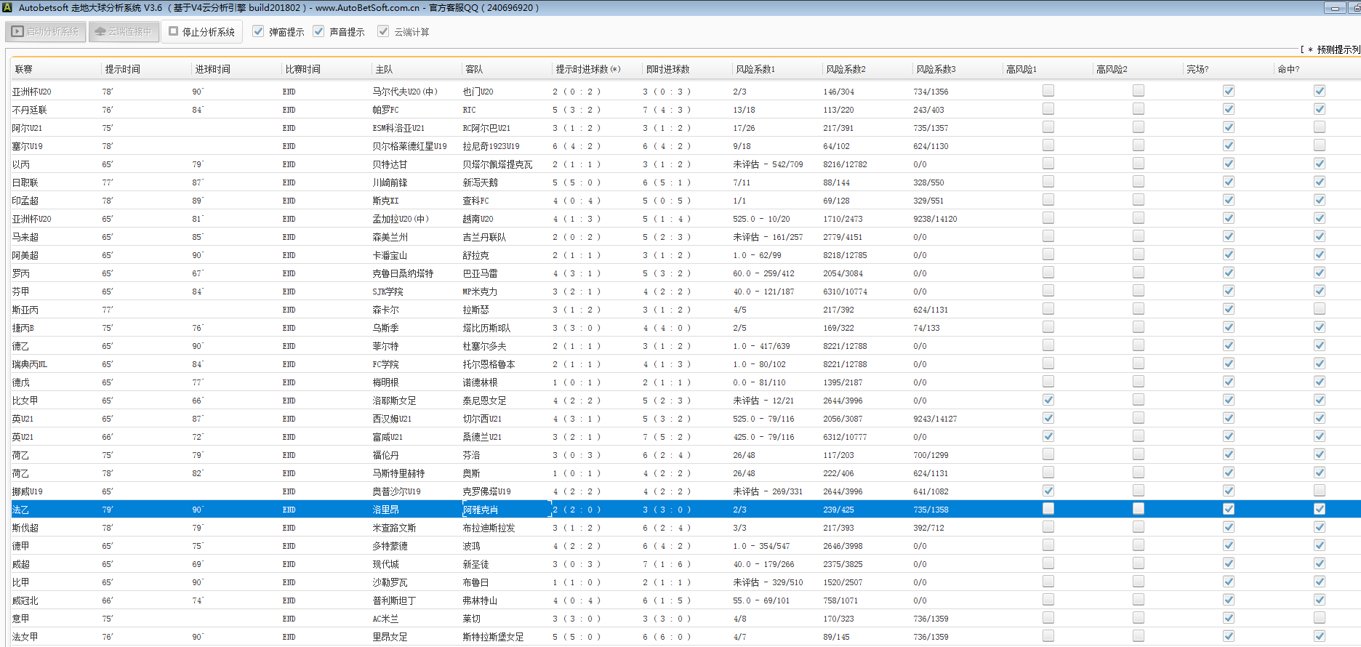Screen dimensions: 1361x647
Task: Disable the 声音提示 checkbox
Action: pyautogui.click(x=318, y=31)
